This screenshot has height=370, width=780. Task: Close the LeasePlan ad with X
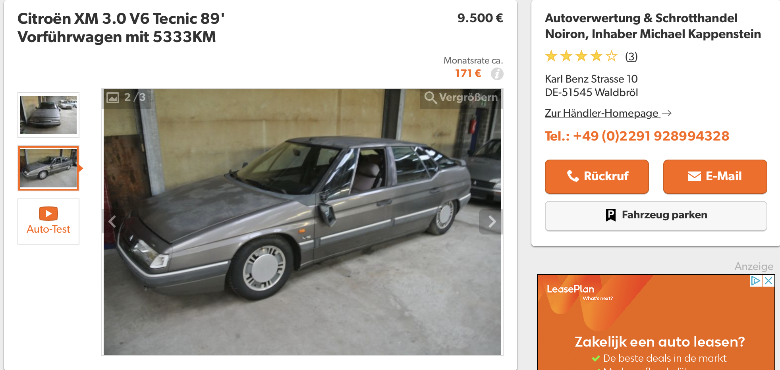coord(768,281)
